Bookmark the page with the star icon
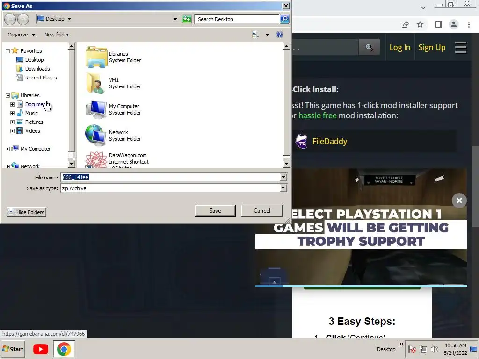Screen dimensions: 479x359 point(420,24)
